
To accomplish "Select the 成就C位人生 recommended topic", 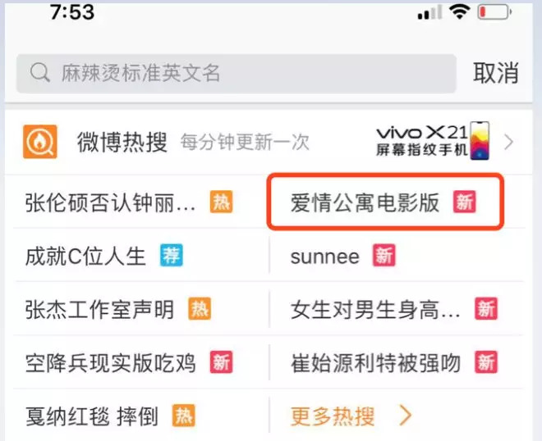I will (x=85, y=256).
